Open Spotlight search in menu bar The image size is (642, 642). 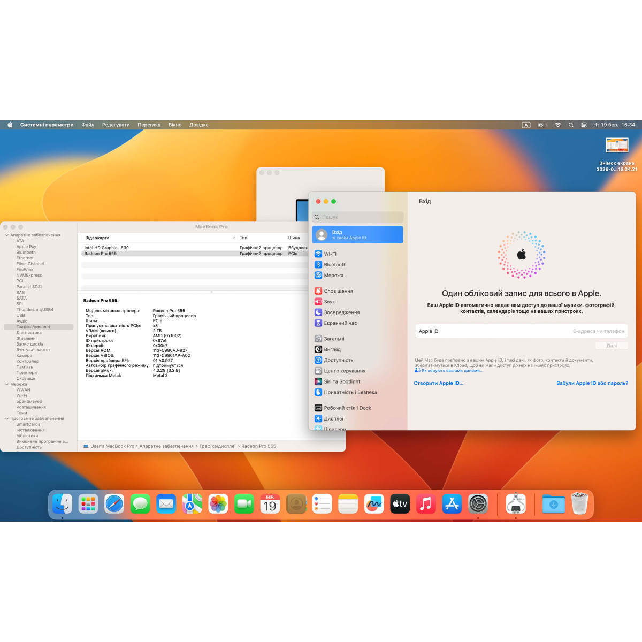[x=571, y=125]
